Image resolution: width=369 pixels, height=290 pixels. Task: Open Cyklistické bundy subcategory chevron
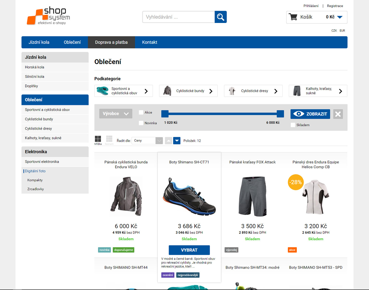click(x=211, y=91)
